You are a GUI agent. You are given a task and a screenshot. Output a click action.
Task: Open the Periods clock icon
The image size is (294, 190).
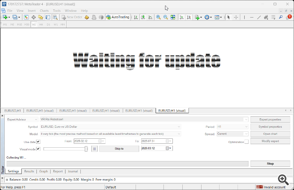pos(207,17)
